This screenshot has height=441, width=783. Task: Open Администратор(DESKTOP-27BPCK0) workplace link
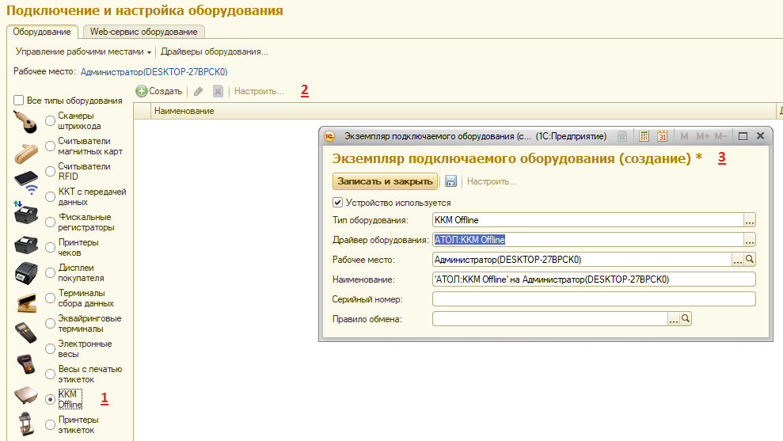(x=154, y=72)
